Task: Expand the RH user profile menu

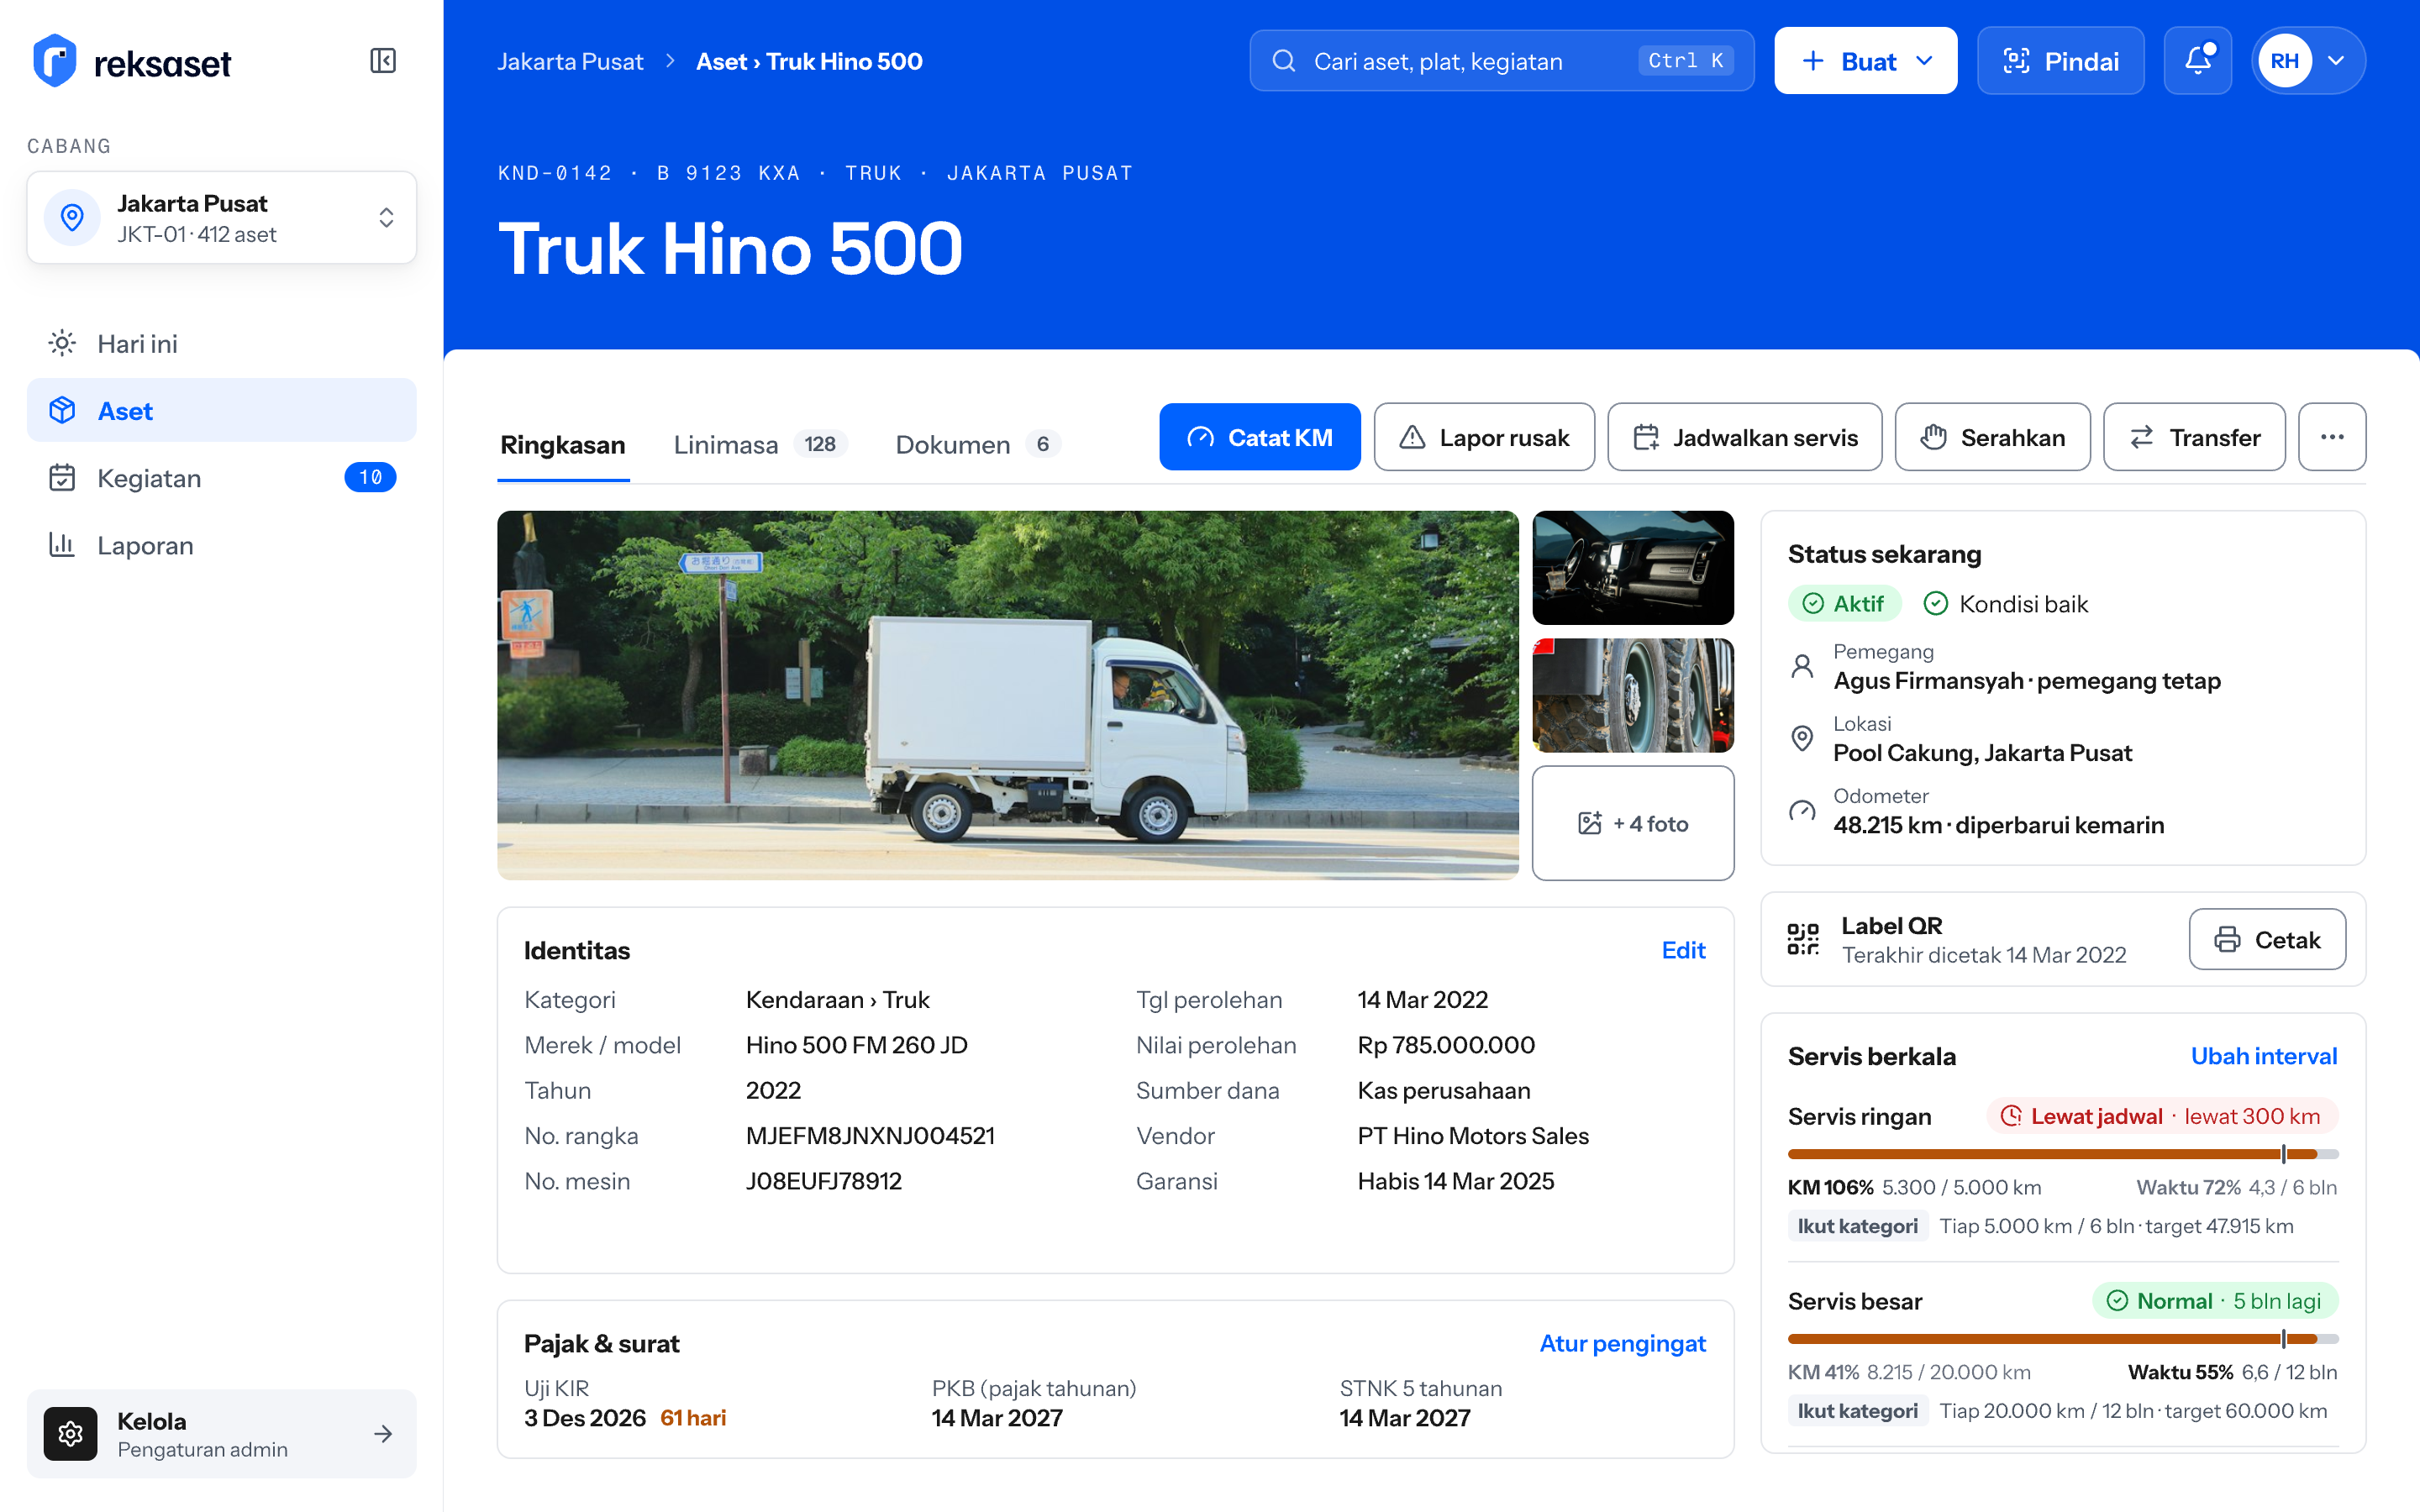Action: click(x=2308, y=61)
